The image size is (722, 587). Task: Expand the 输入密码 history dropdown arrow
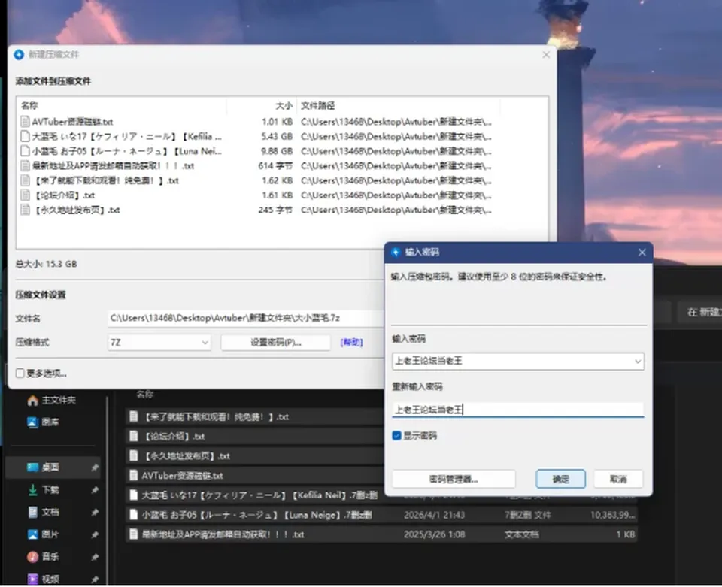638,361
